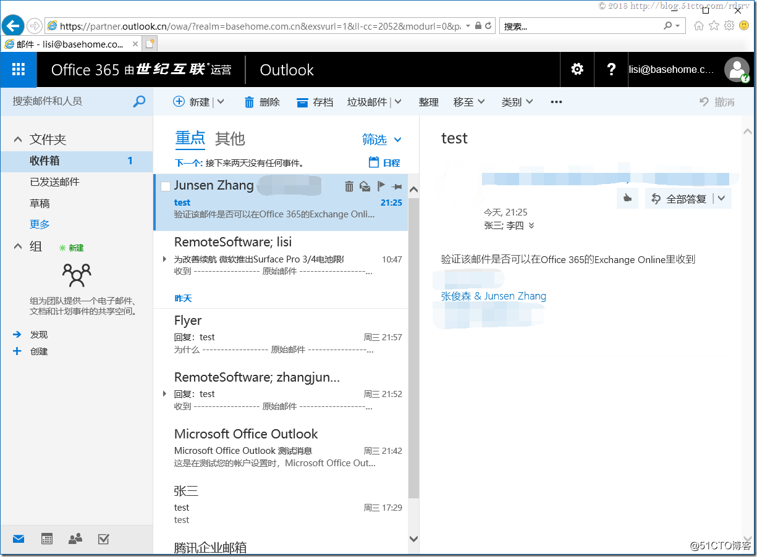Delete the Junsen Zhang message with trash icon
Viewport: 757px width, 557px height.
349,186
